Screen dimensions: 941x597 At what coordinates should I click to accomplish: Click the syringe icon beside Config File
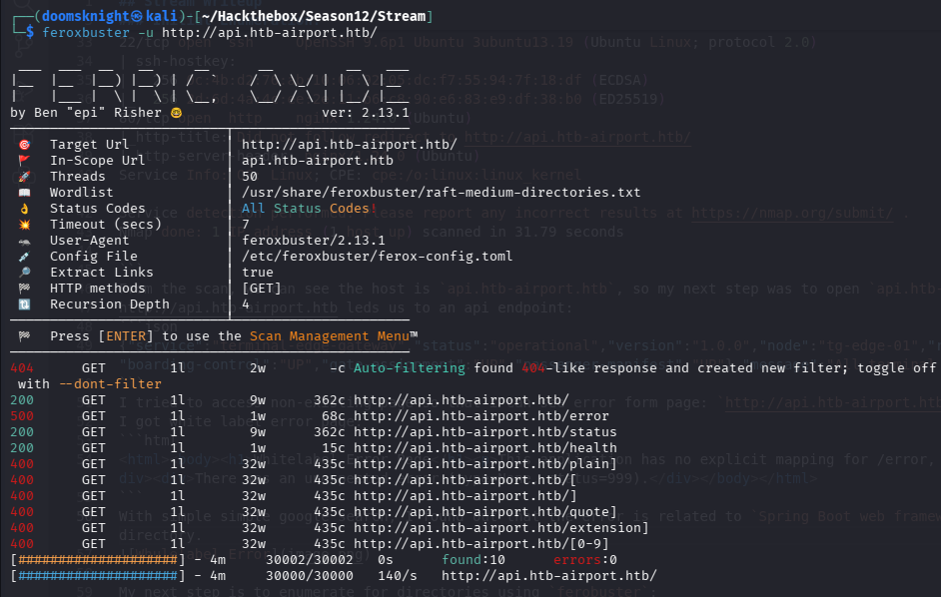[24, 257]
